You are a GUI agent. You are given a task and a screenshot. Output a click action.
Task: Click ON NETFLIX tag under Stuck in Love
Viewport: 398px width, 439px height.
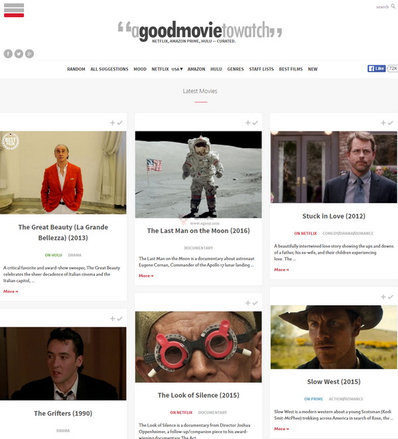pyautogui.click(x=305, y=233)
